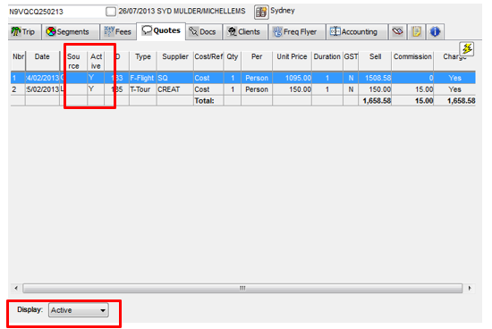Image resolution: width=492 pixels, height=329 pixels.
Task: Click unit price 1095.00
Action: point(293,78)
